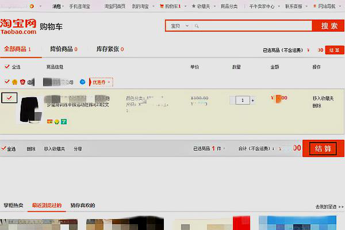Expand the 收藏夹 dropdown
The height and width of the screenshot is (230, 345).
pyautogui.click(x=214, y=6)
